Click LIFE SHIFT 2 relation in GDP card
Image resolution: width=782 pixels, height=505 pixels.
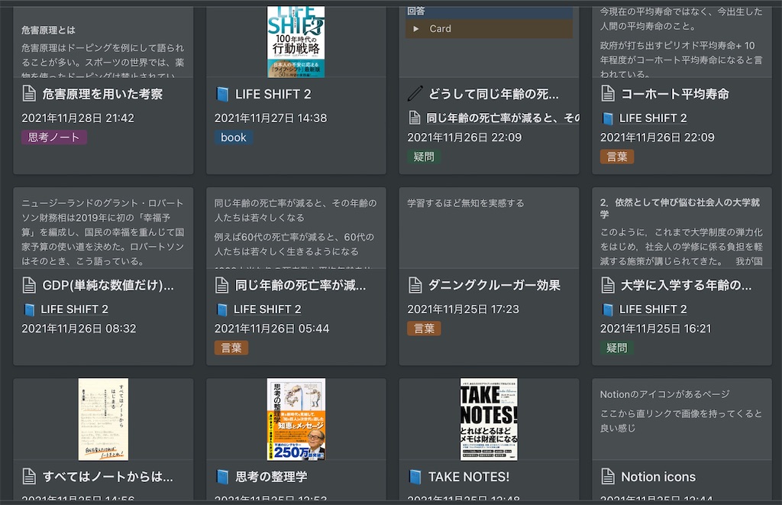(74, 309)
